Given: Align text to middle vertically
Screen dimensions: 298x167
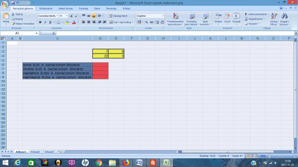Looking at the screenshot, I should coord(89,16).
